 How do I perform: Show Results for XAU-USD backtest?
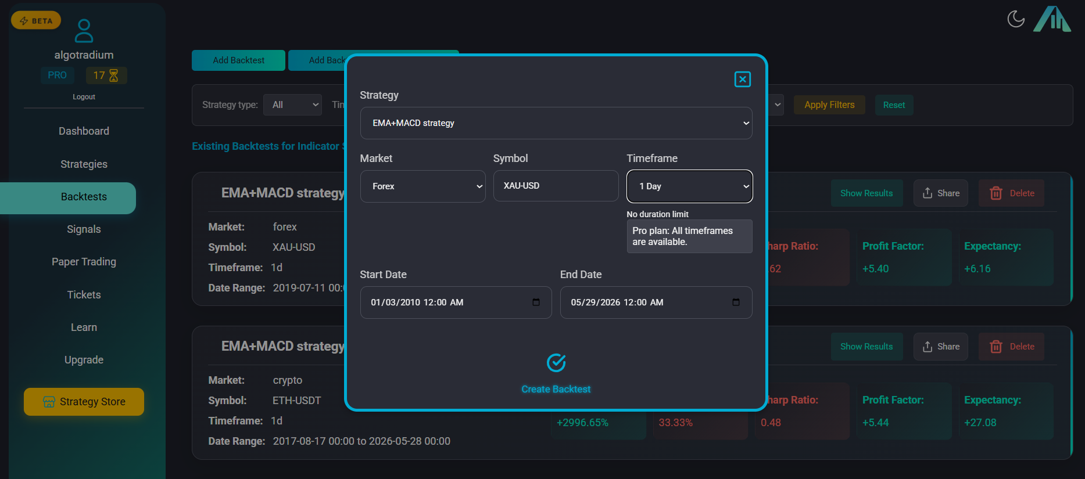pyautogui.click(x=866, y=193)
